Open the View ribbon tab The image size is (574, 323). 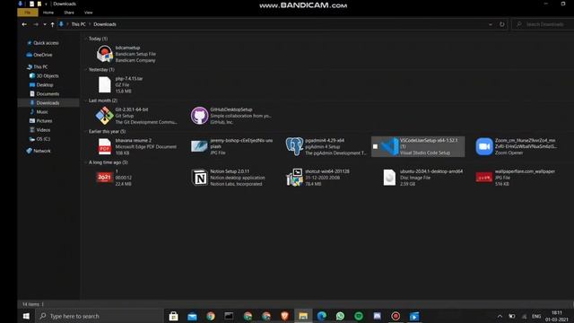(88, 13)
